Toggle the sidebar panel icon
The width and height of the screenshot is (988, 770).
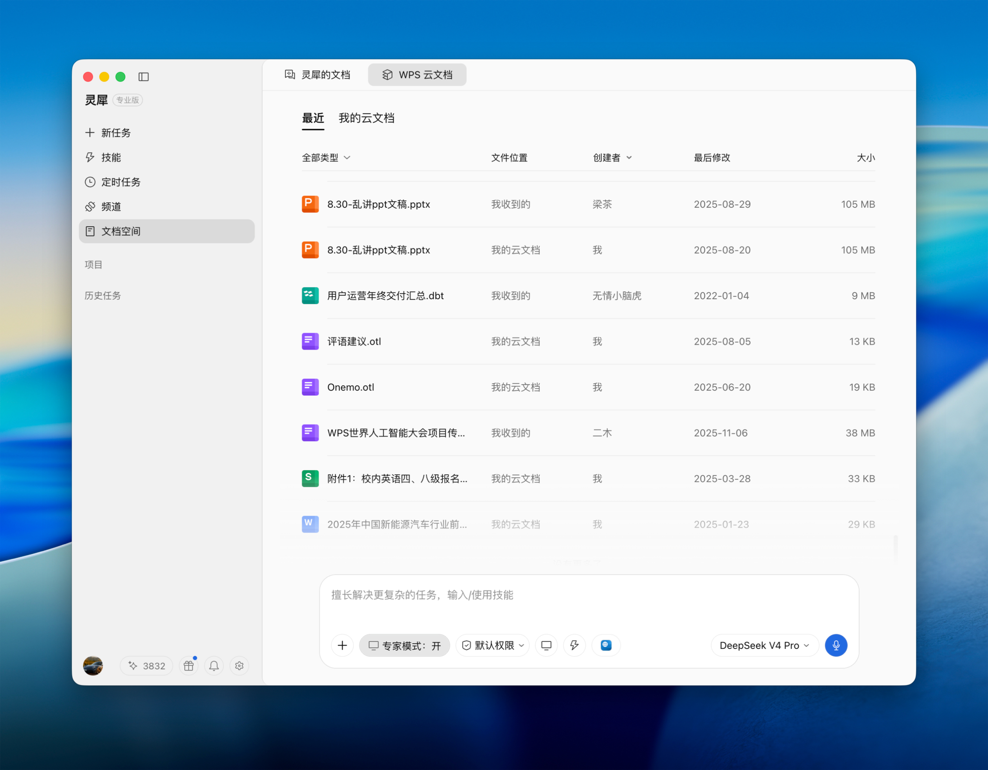(x=143, y=77)
